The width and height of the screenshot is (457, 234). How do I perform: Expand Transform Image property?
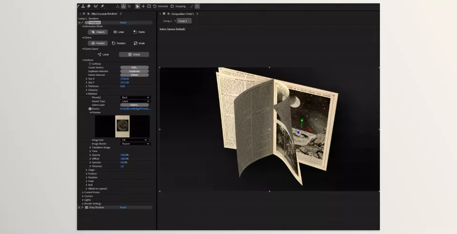[x=90, y=148]
